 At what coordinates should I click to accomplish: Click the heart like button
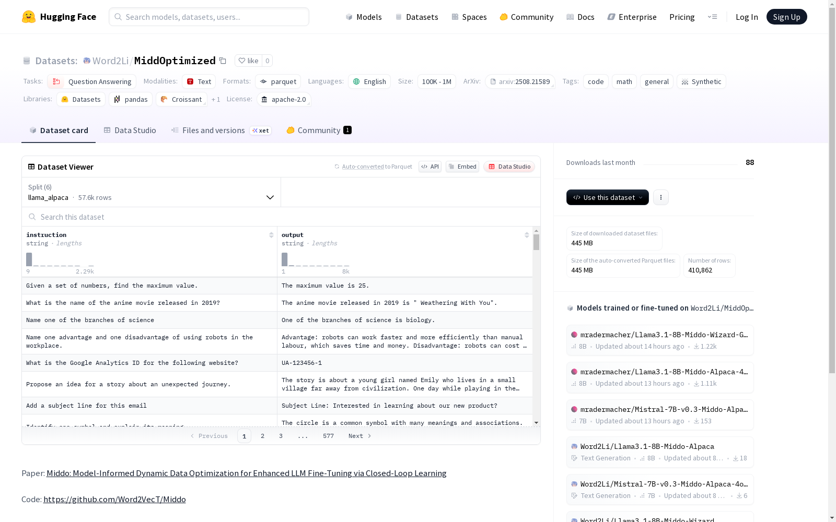point(248,61)
